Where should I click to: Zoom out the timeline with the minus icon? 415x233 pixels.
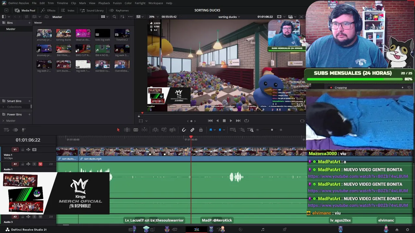click(257, 130)
